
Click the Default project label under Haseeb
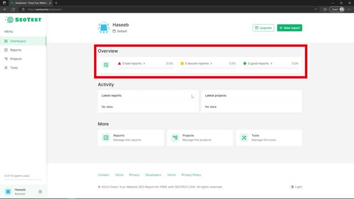point(120,31)
